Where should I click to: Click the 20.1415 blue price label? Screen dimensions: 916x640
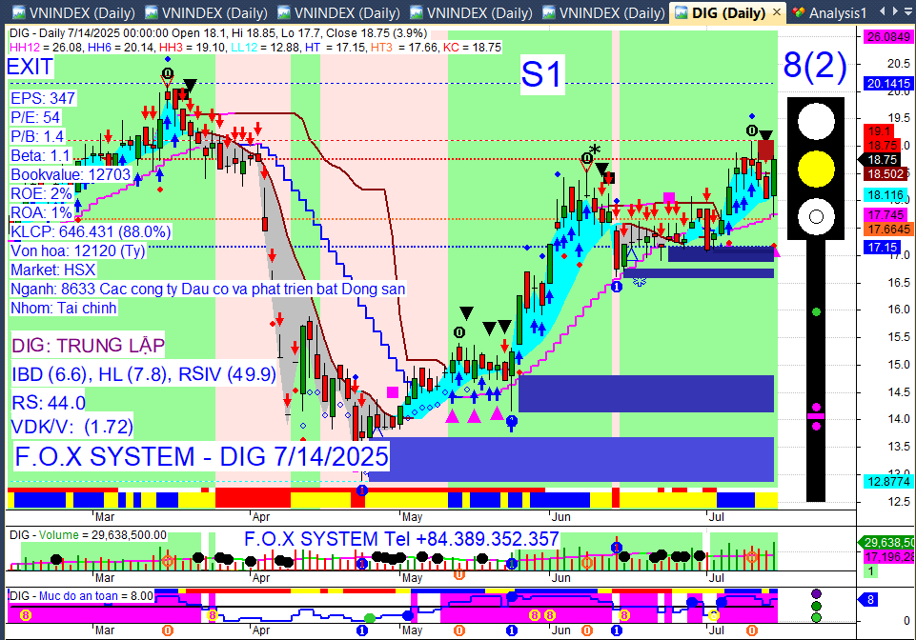click(x=888, y=84)
